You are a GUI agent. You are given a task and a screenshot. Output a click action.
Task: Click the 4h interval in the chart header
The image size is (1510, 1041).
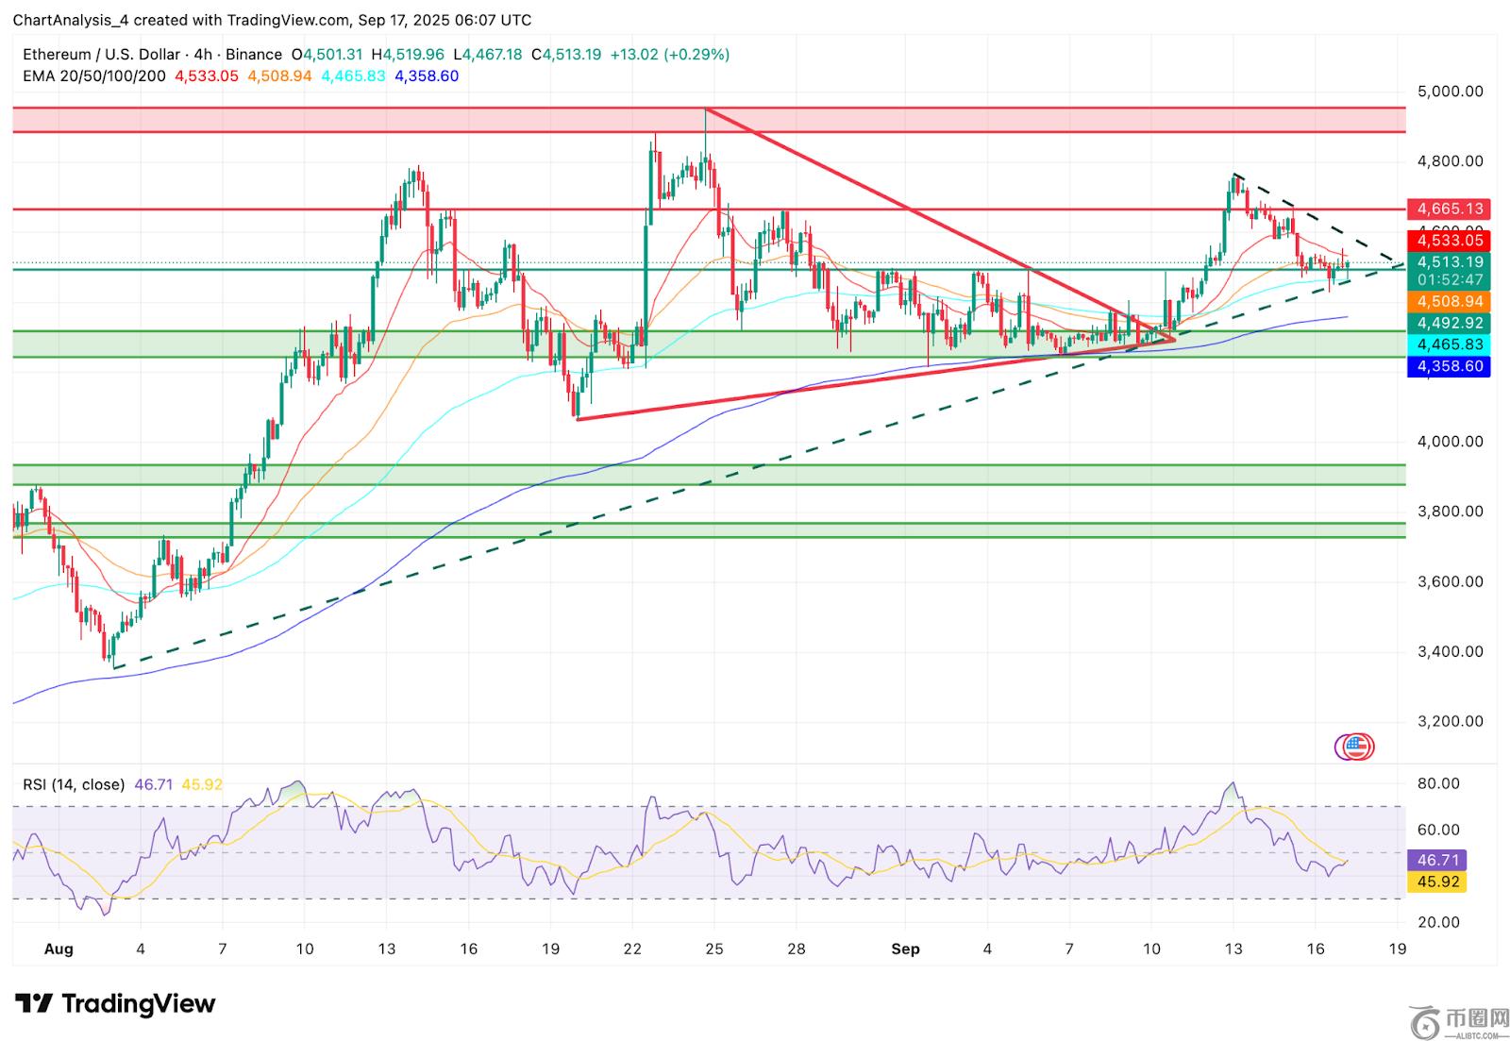tap(204, 55)
